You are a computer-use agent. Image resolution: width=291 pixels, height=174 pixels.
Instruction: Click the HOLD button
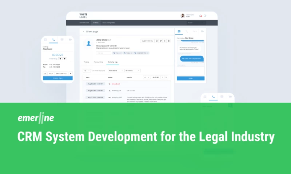click(x=51, y=74)
